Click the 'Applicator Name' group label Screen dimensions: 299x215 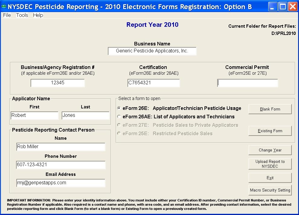click(x=31, y=98)
